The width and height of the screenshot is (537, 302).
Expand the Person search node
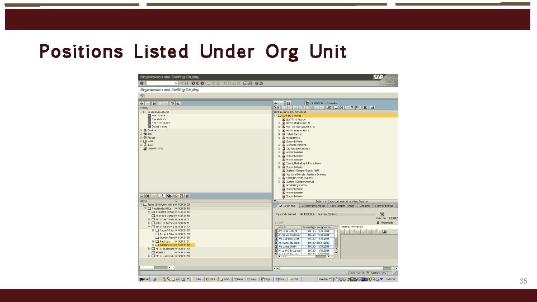coord(141,138)
